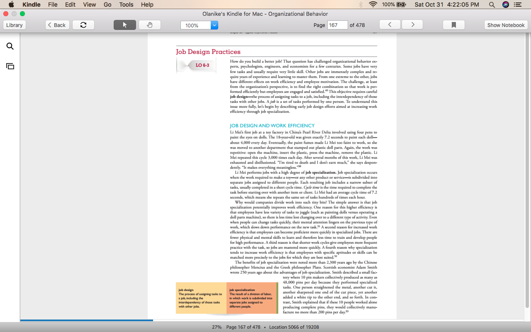Go to previous page arrow

click(390, 25)
